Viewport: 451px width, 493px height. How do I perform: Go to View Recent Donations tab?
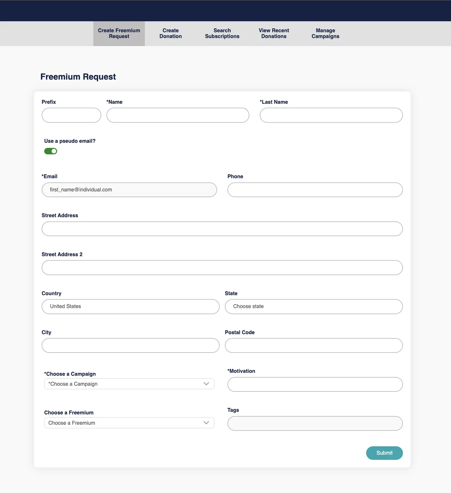(274, 34)
